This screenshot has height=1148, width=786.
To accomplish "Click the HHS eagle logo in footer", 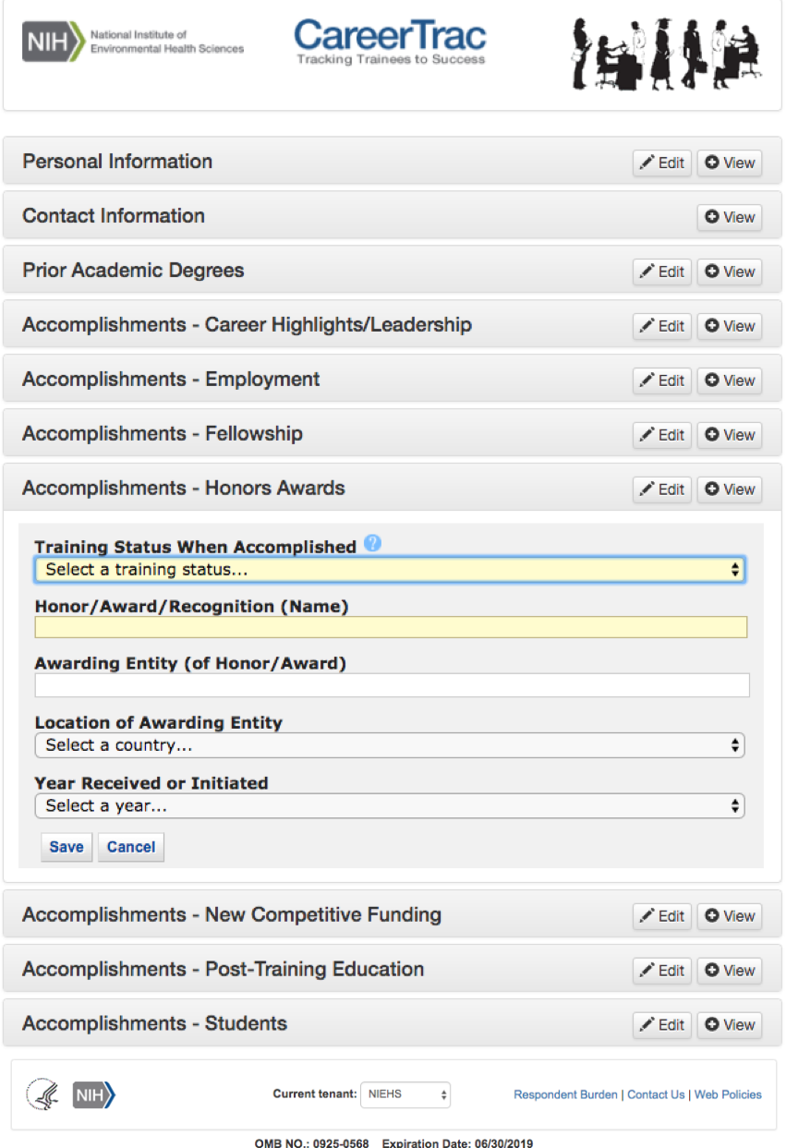I will point(42,1094).
